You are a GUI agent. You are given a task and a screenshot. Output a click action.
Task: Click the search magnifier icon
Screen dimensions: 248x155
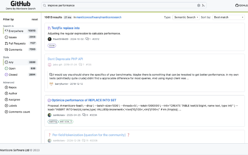[44, 6]
